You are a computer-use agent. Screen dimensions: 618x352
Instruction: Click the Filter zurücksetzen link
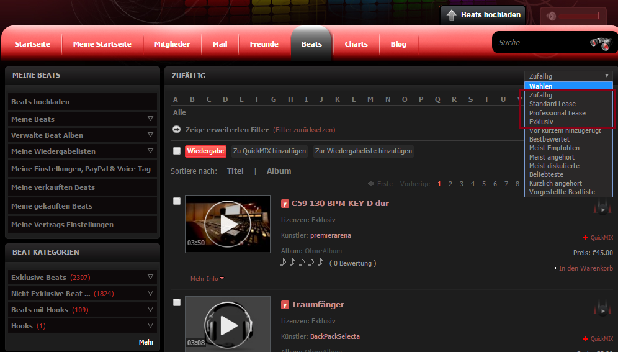[304, 130]
